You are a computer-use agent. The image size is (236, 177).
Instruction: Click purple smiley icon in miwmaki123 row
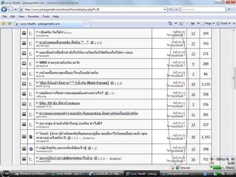pos(31,149)
